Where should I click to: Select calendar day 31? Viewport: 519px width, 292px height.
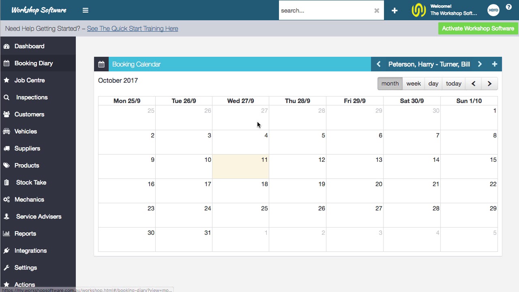tap(184, 239)
